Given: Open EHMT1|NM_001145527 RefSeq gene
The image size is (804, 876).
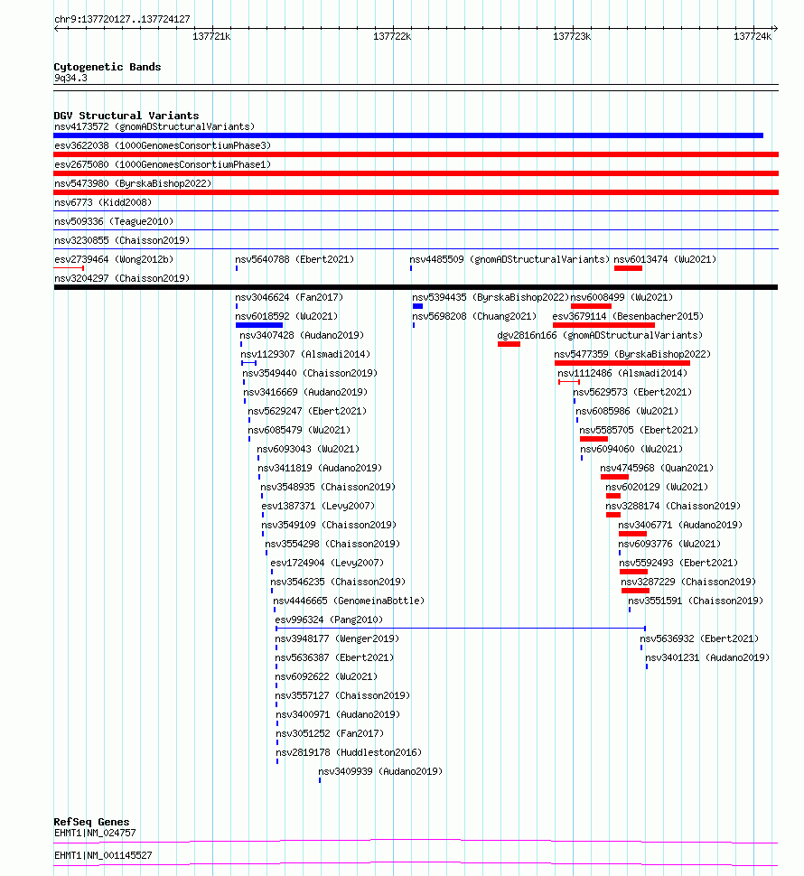Looking at the screenshot, I should coord(103,856).
